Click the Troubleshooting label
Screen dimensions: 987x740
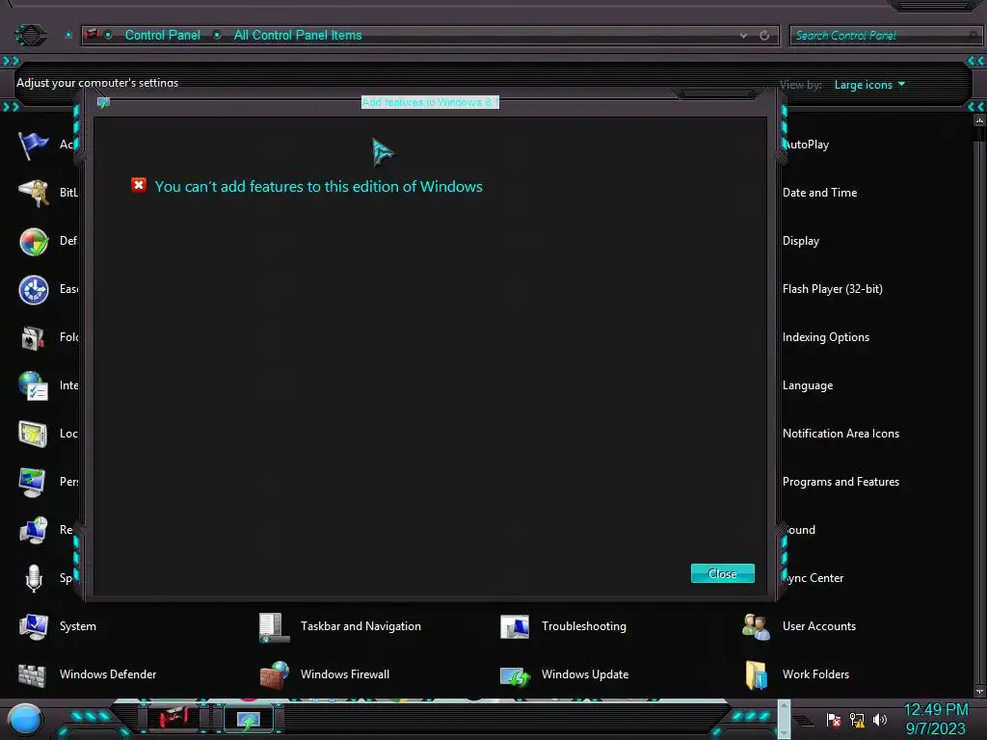click(x=583, y=626)
